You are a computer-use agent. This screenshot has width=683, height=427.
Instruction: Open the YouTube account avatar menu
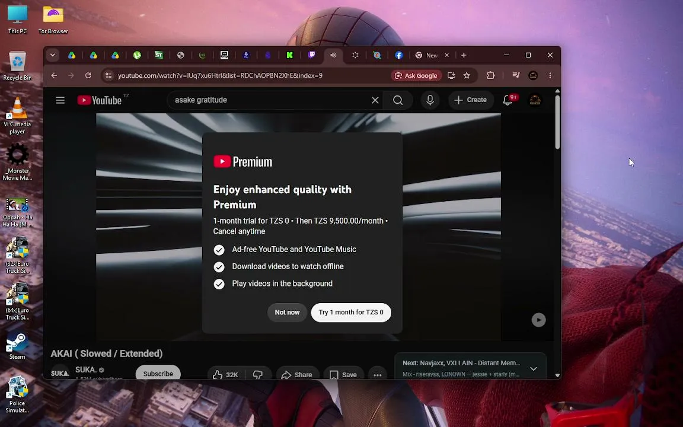pos(535,100)
